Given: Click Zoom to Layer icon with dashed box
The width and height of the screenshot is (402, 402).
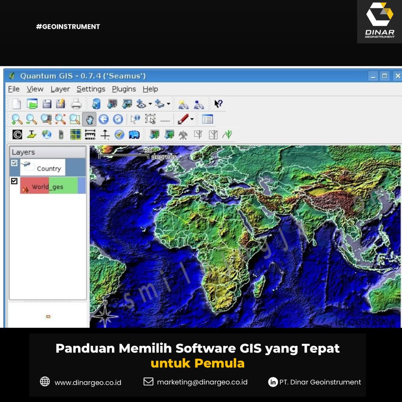Looking at the screenshot, I should 75,119.
